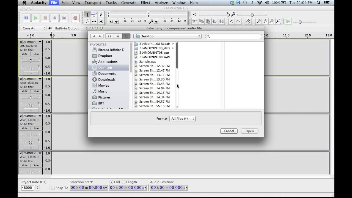The image size is (352, 198).
Task: Open the Format All files dropdown
Action: click(x=182, y=119)
